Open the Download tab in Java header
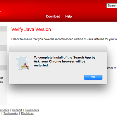Screen dimensions: 117x117 coord(53,16)
